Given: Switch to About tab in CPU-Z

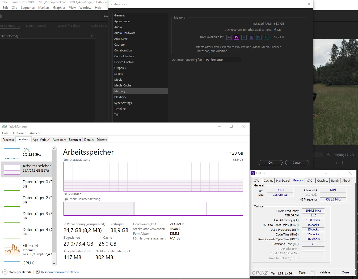Looking at the screenshot, I should tap(346, 181).
